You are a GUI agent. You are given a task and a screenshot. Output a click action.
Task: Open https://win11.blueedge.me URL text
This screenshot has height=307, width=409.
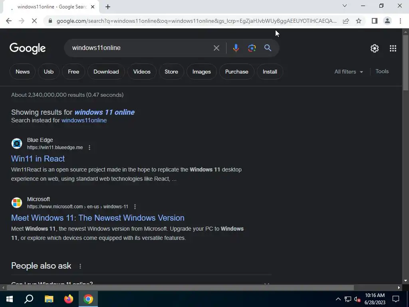point(55,148)
